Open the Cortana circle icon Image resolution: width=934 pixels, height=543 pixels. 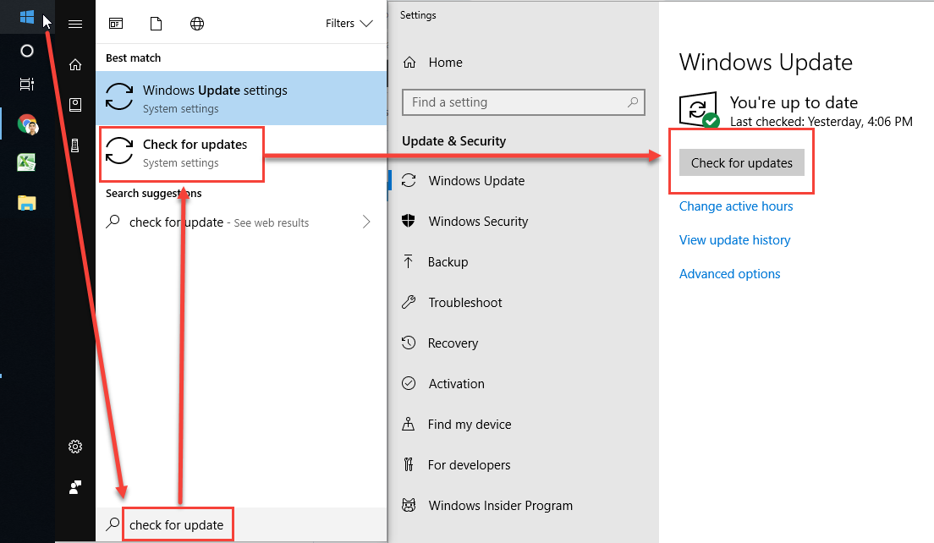(x=27, y=52)
